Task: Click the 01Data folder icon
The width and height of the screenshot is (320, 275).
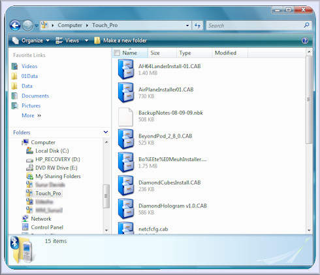Action: pyautogui.click(x=14, y=76)
